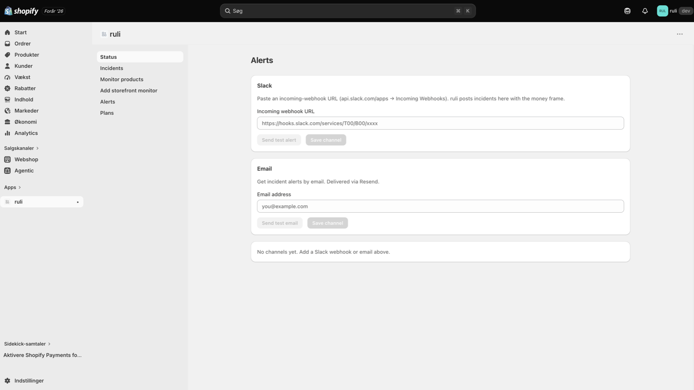
Task: Click the Alerts page heading
Action: coord(262,61)
